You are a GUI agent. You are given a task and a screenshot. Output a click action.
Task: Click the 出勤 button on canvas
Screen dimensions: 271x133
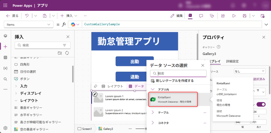tap(135, 61)
